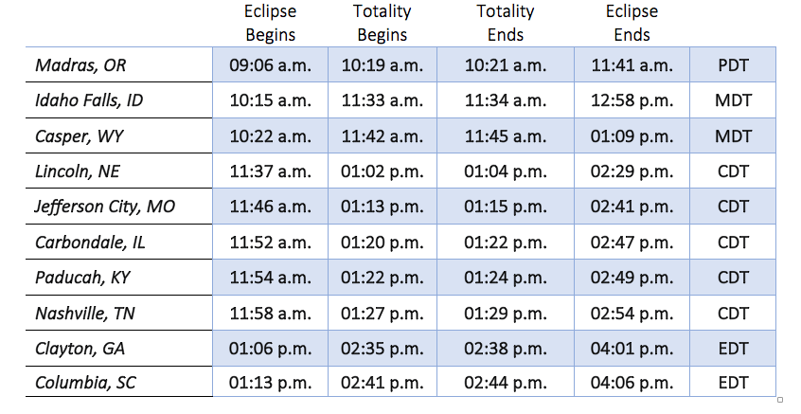The image size is (801, 414).
Task: Select the Nashville, TN row label
Action: pos(83,313)
